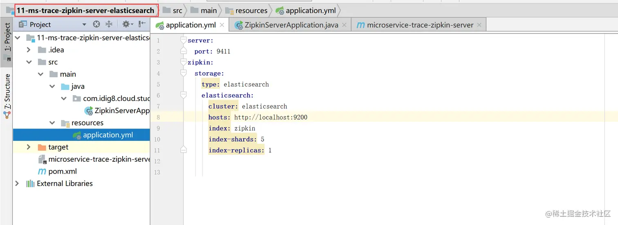Screen dimensions: 618x225
Task: Select the ZipkinServerApp class icon in the tree
Action: [89, 111]
